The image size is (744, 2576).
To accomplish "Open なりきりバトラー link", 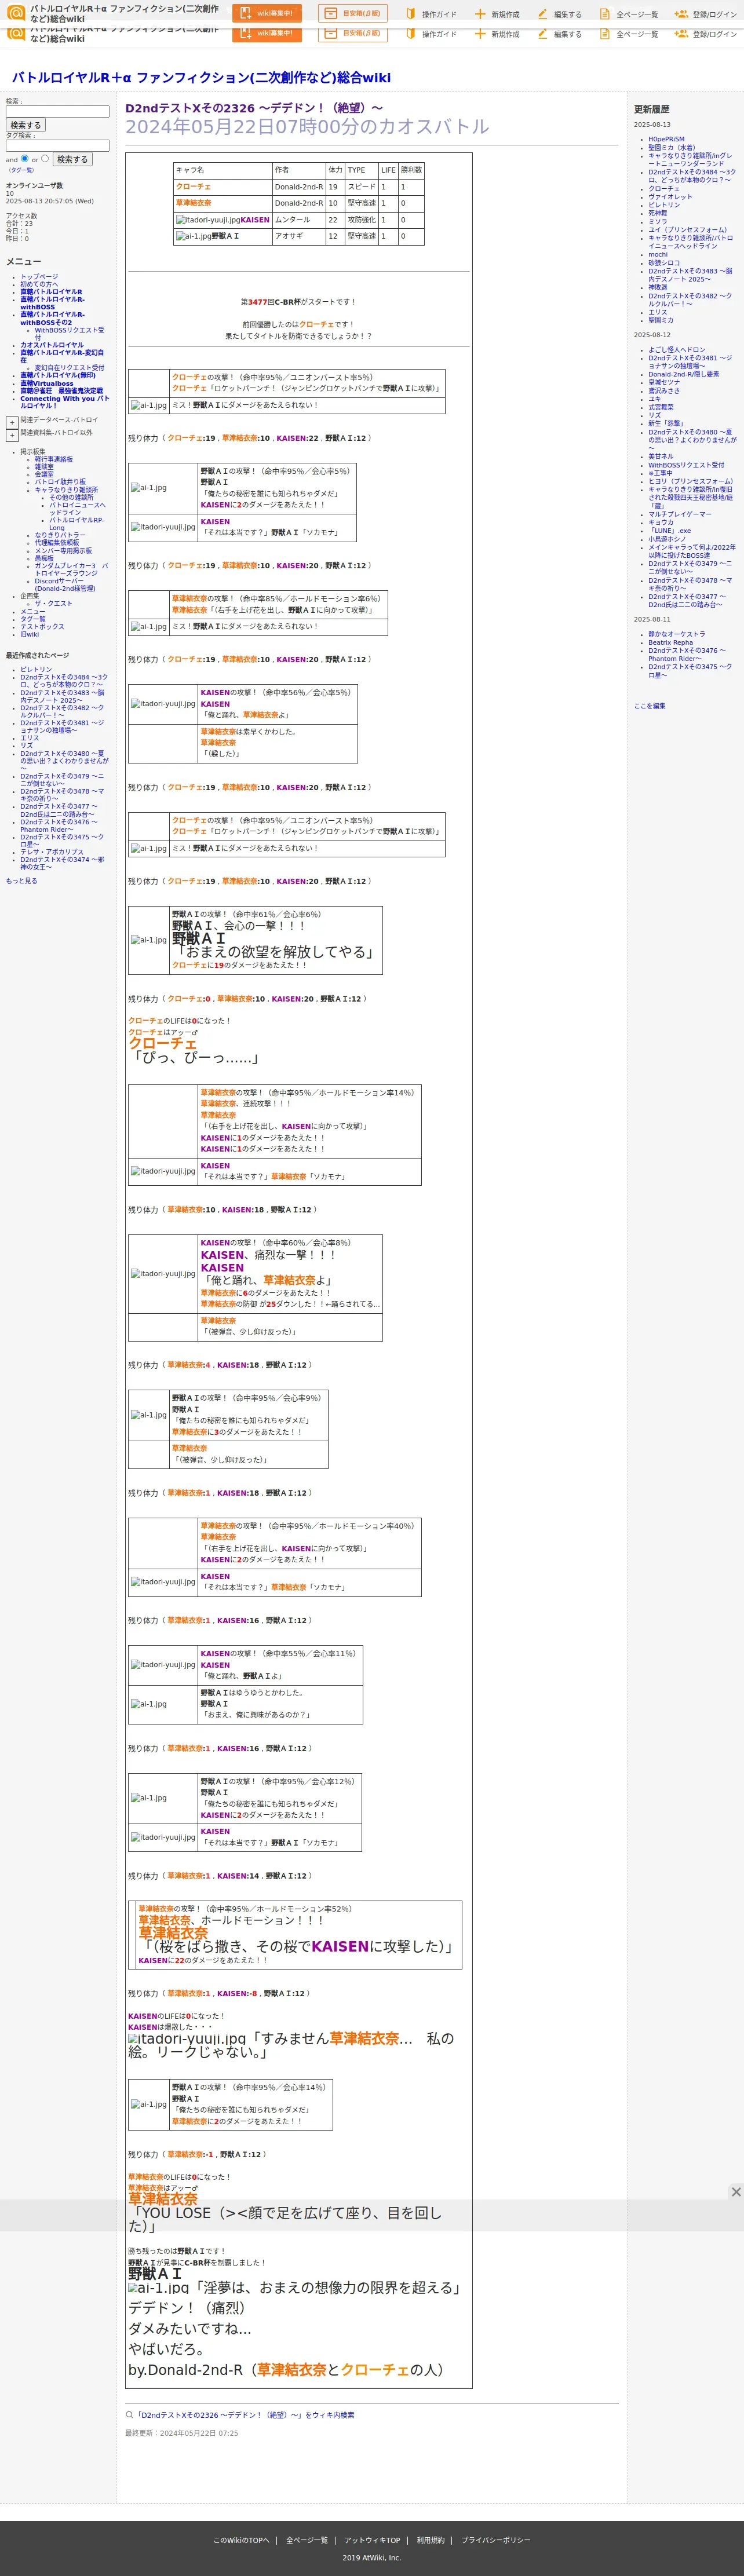I will (60, 535).
